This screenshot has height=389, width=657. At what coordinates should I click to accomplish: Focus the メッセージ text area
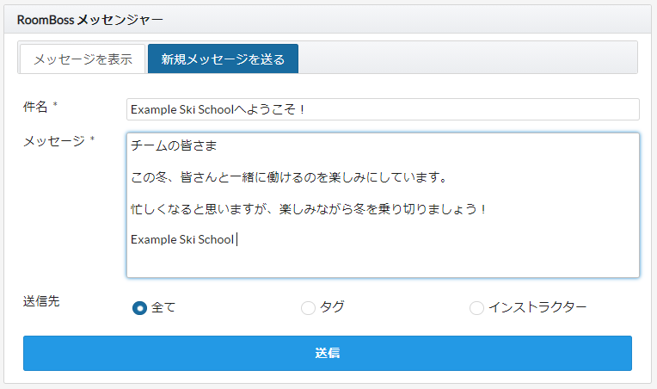click(382, 258)
